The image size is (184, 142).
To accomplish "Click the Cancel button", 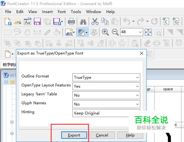I will (102, 135).
